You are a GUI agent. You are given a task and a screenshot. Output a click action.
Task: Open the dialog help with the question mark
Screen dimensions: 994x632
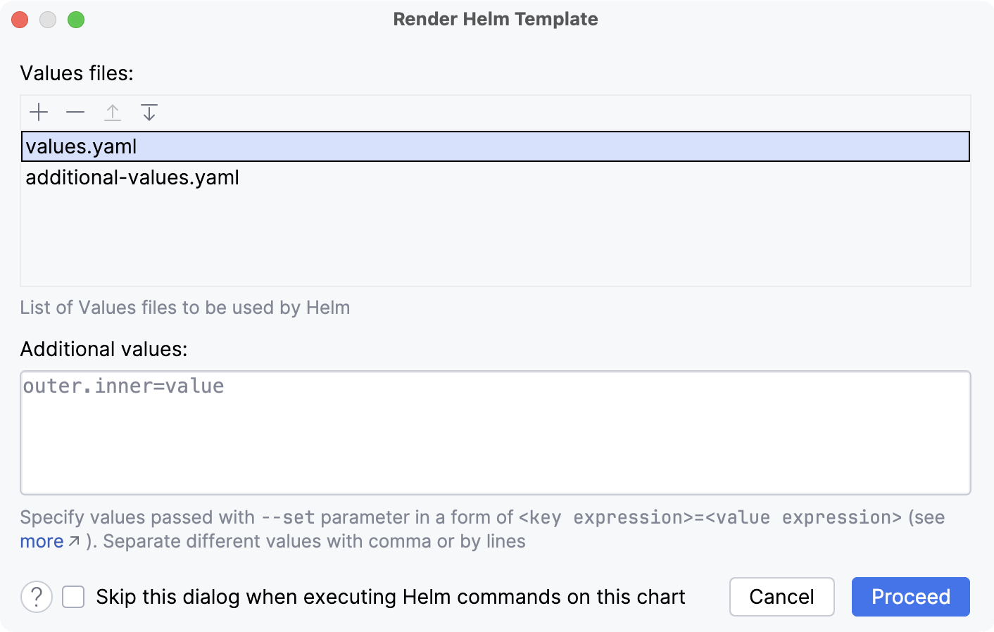(x=36, y=596)
